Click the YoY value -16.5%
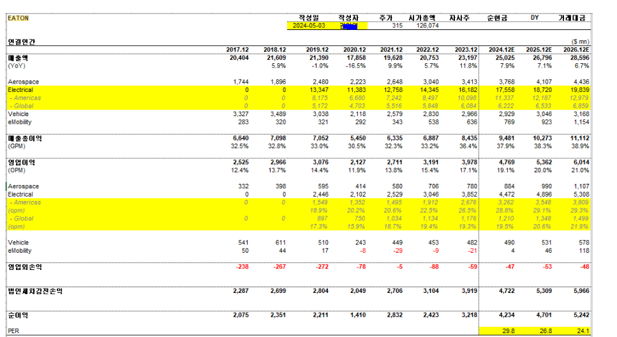The width and height of the screenshot is (617, 337). pyautogui.click(x=356, y=66)
